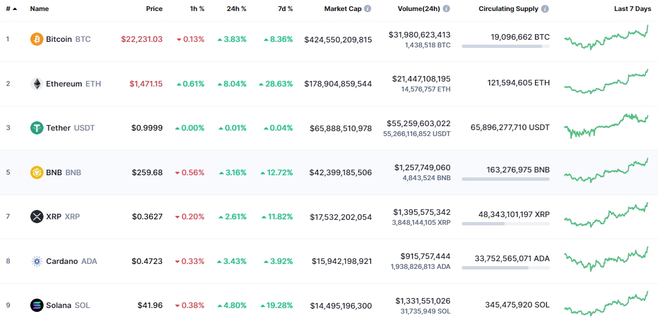Click Cardano circulating supply progress bar

506,268
